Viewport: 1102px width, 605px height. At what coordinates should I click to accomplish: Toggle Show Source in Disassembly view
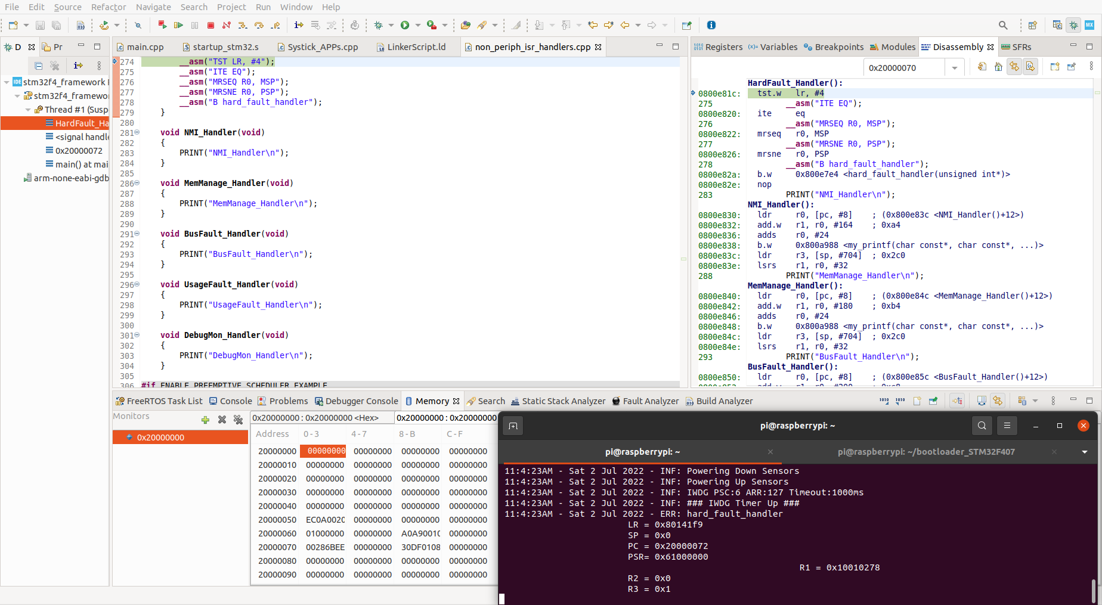[x=1030, y=67]
